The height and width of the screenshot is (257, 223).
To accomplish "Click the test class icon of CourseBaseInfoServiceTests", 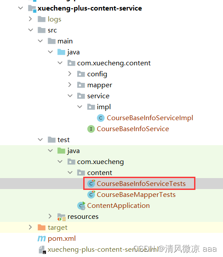I will [91, 184].
